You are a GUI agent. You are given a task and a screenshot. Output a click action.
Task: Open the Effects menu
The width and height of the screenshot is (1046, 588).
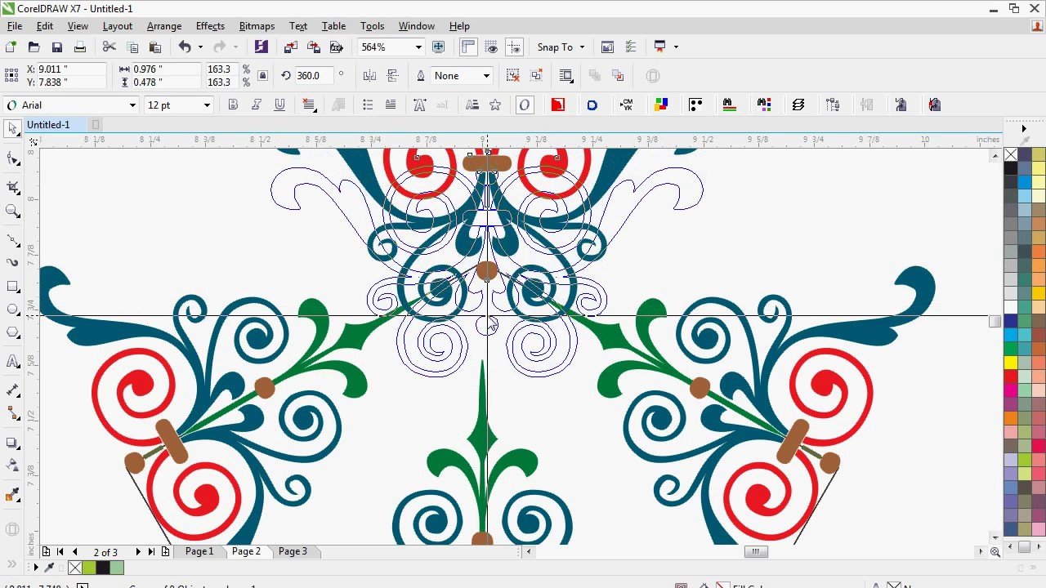210,26
